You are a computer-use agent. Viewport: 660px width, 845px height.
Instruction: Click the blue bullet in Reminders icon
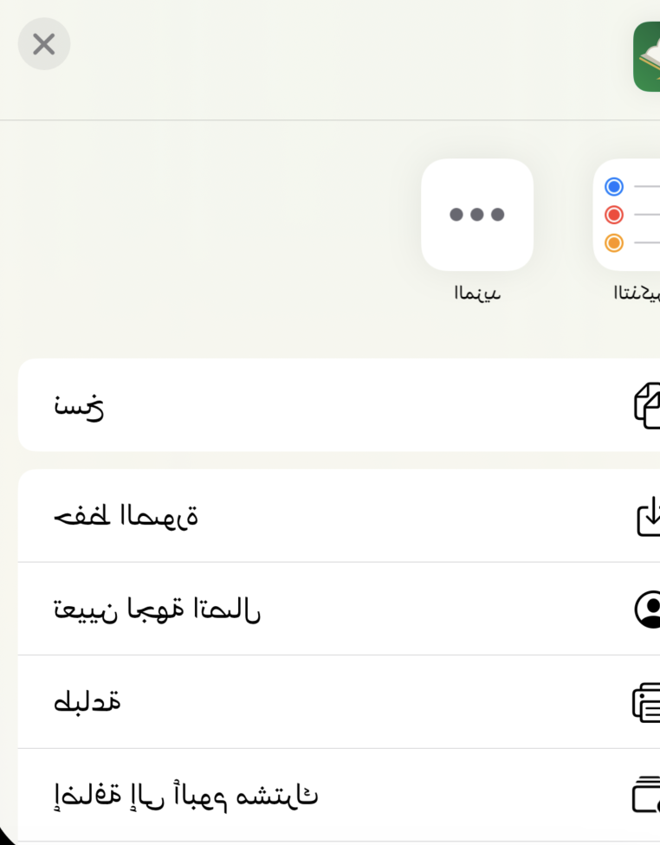[x=614, y=186]
